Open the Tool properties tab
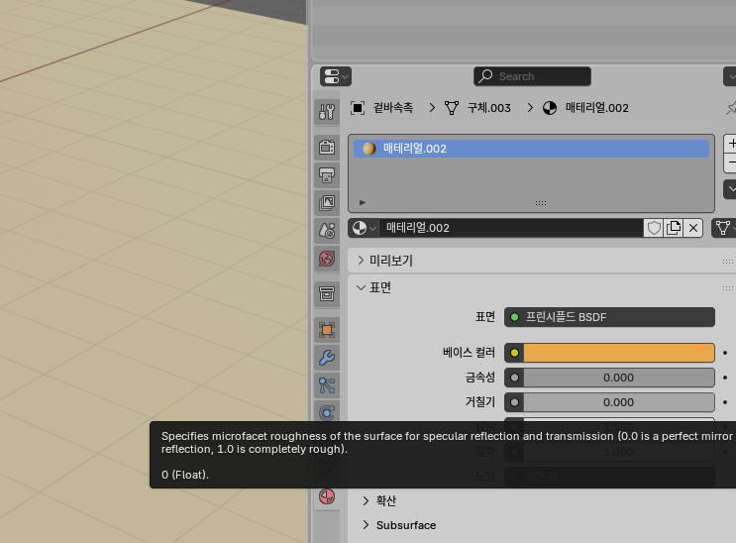736x543 pixels. click(x=327, y=112)
